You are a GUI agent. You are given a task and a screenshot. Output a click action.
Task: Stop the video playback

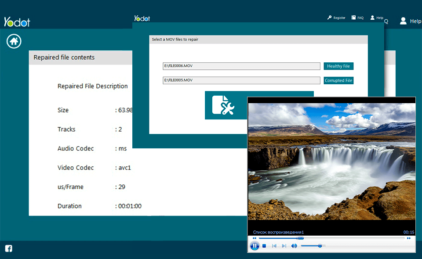264,246
